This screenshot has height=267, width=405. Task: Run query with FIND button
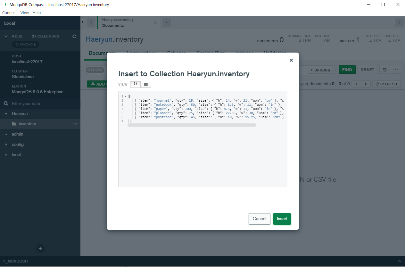click(347, 70)
